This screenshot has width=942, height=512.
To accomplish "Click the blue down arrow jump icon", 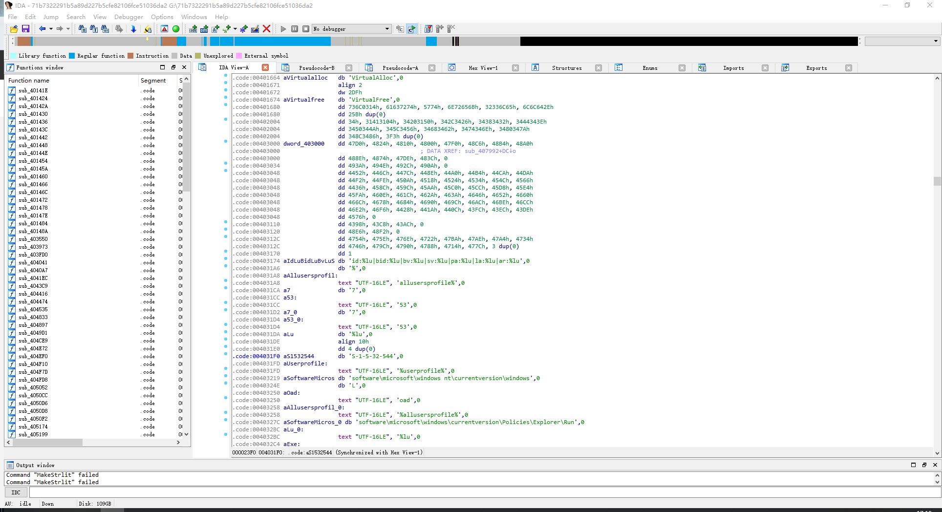I will [133, 29].
